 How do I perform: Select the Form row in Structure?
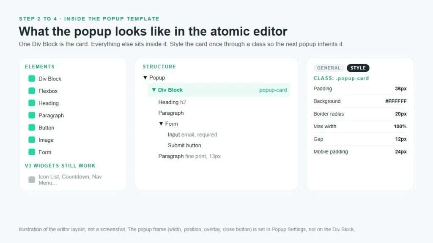[168, 124]
